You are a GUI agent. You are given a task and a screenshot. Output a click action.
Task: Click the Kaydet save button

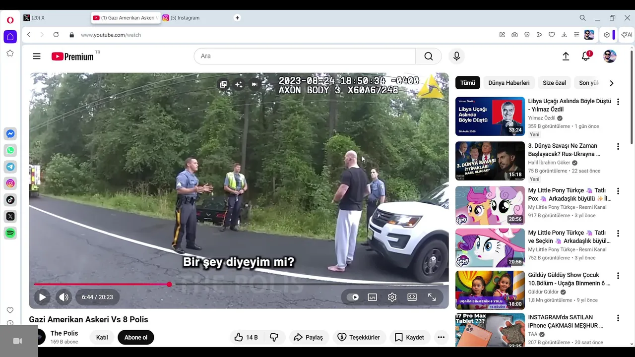[410, 337]
